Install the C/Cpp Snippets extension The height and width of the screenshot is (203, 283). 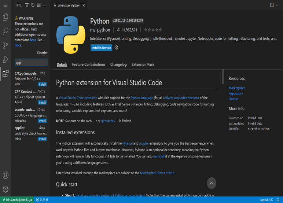(42, 84)
